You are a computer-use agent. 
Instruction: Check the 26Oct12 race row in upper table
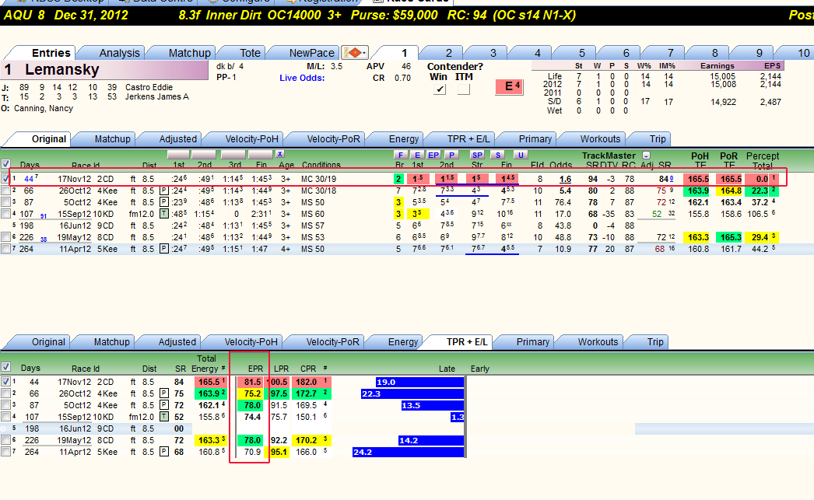pos(5,191)
